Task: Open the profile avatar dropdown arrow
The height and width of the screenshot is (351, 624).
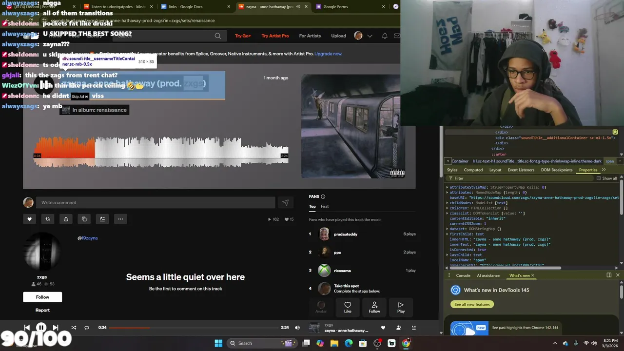Action: pyautogui.click(x=370, y=36)
